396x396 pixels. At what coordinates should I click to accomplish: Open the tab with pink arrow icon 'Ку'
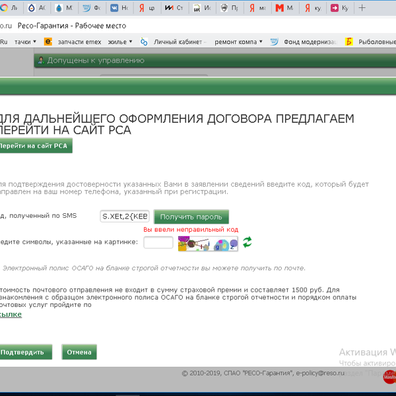[340, 8]
